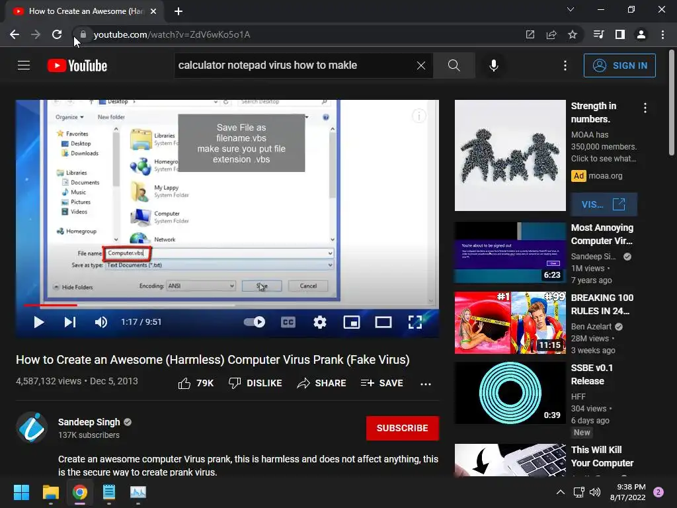Open a new browser tab
Image resolution: width=677 pixels, height=508 pixels.
click(x=179, y=11)
